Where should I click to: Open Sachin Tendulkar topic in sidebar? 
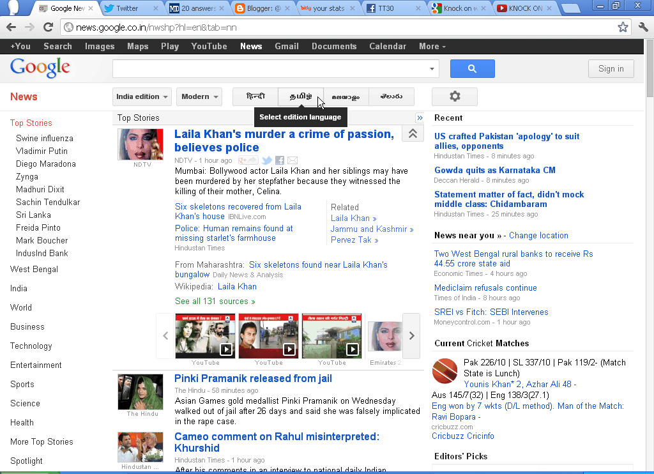coord(48,203)
